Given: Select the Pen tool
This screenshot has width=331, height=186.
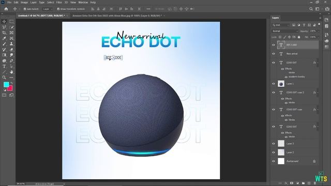Looking at the screenshot, I should [11, 61].
